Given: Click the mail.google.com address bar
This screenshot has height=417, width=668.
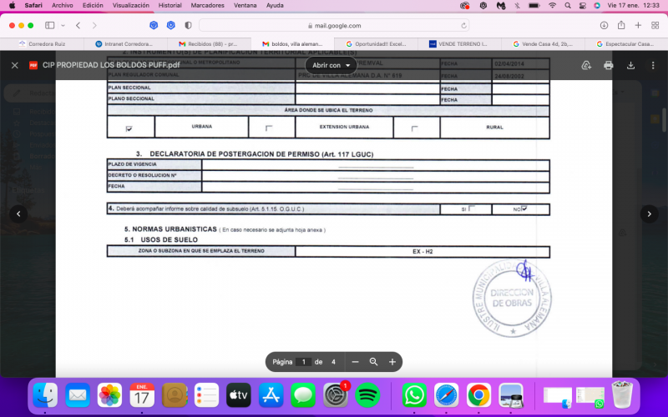Looking at the screenshot, I should coord(334,26).
